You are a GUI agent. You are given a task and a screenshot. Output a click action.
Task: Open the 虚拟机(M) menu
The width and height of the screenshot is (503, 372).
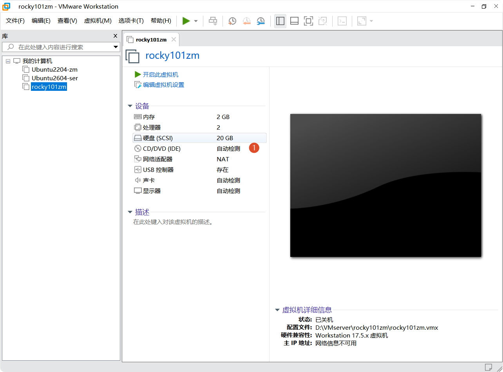98,21
